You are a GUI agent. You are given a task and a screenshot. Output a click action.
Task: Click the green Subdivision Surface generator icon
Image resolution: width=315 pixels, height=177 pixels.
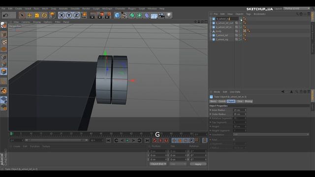(132, 15)
